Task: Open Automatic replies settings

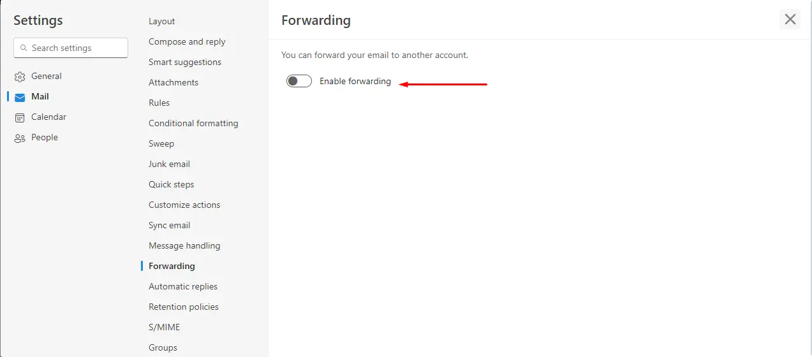Action: tap(183, 286)
